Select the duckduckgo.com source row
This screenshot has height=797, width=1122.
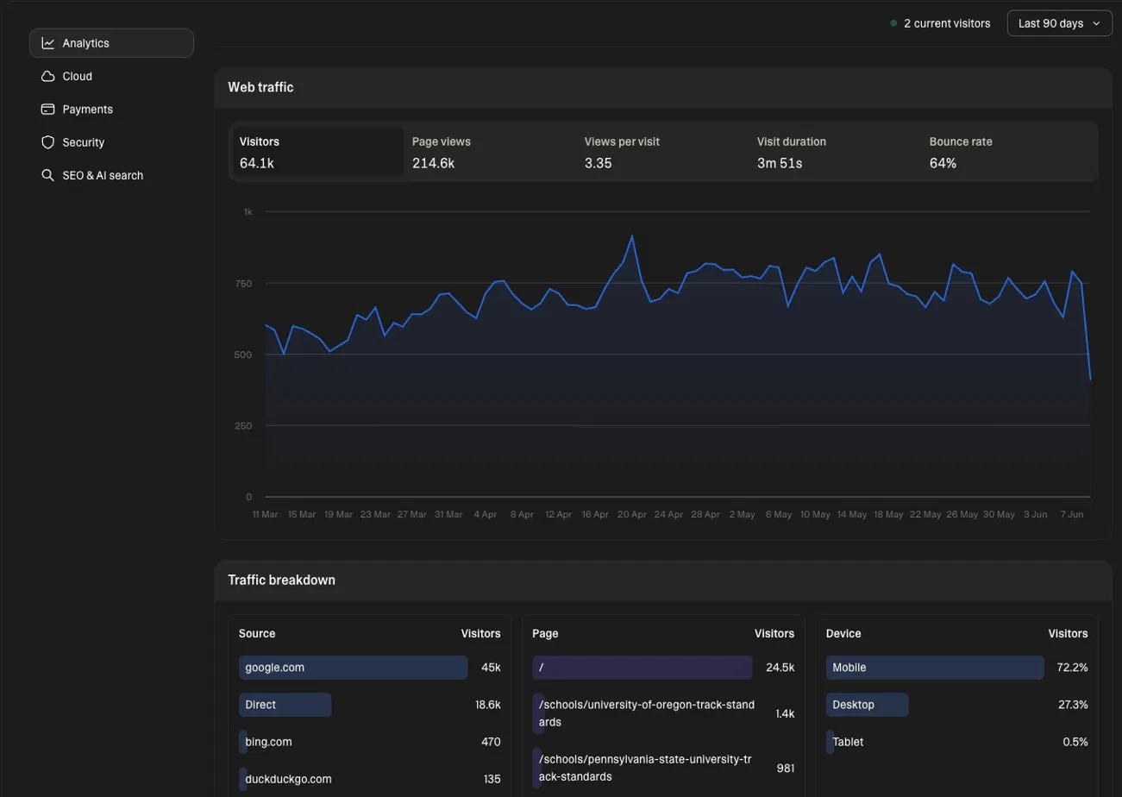(x=370, y=779)
